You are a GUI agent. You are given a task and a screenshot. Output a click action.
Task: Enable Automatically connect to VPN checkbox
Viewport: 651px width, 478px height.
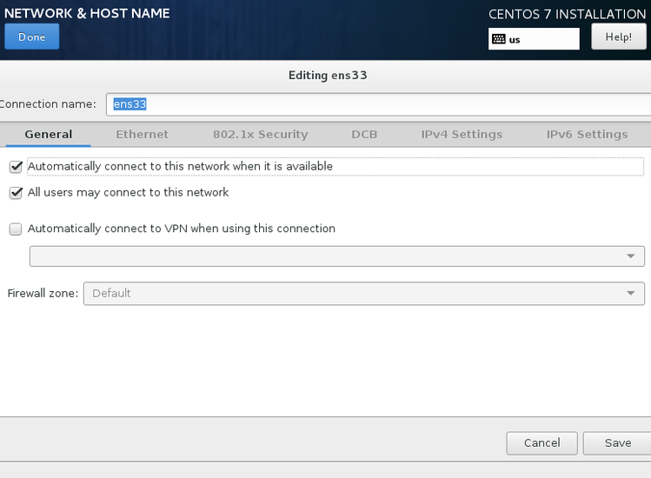tap(16, 229)
